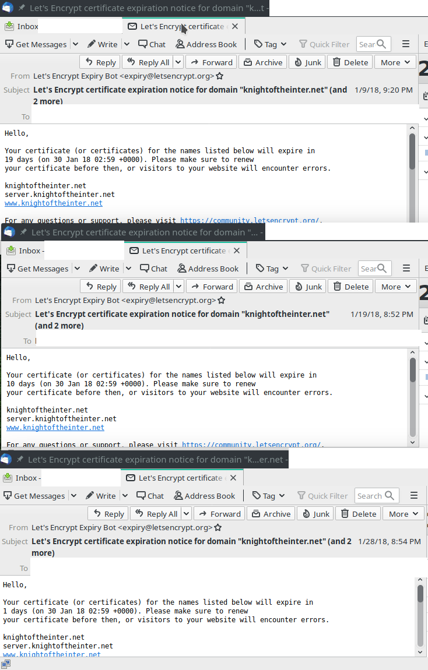The width and height of the screenshot is (428, 670).
Task: Toggle Quick Filter in the 1/28/18 email window
Action: coord(322,496)
